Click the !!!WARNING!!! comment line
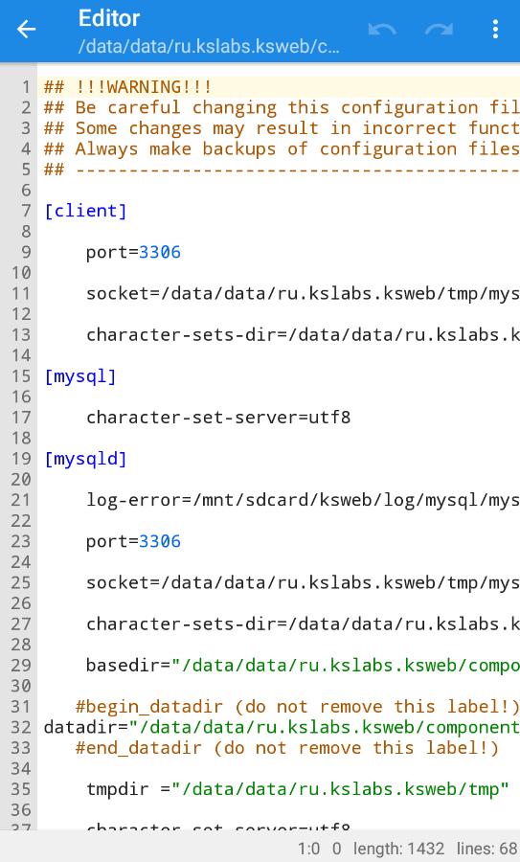520x862 pixels. 127,87
